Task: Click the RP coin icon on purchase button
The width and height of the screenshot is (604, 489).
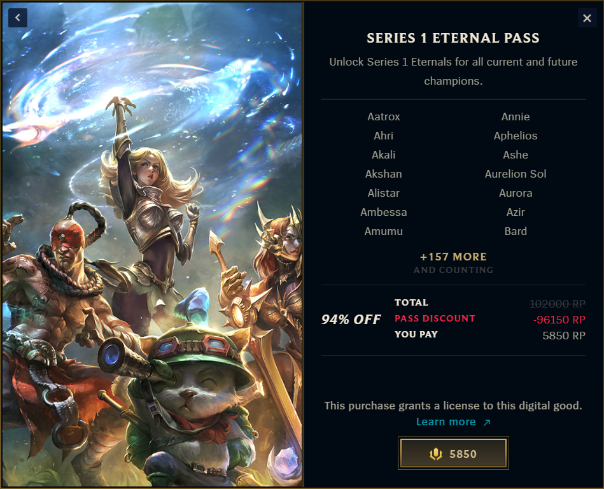Action: point(436,454)
